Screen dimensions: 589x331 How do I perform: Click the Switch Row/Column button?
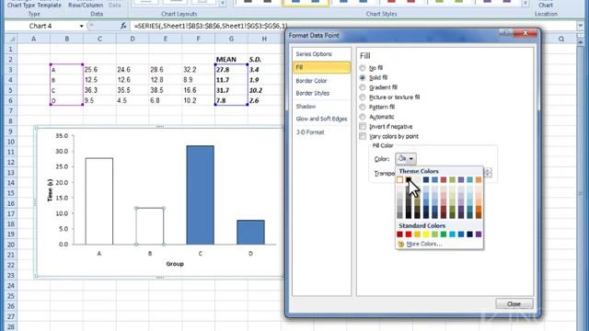click(86, 4)
